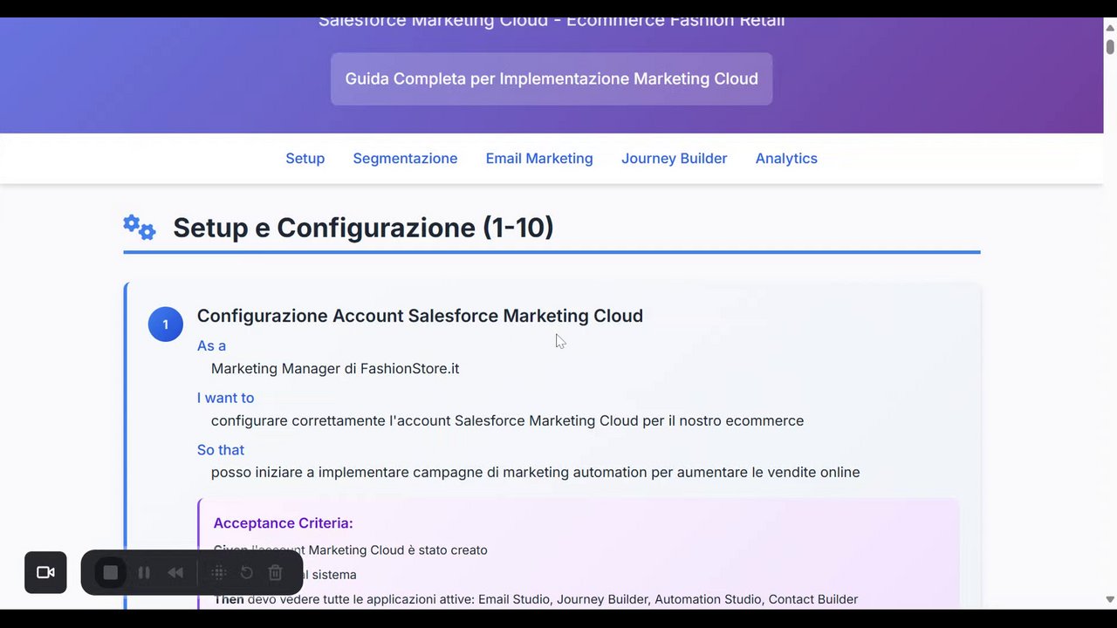Click the camera icon in recorder
This screenshot has width=1117, height=628.
click(45, 573)
